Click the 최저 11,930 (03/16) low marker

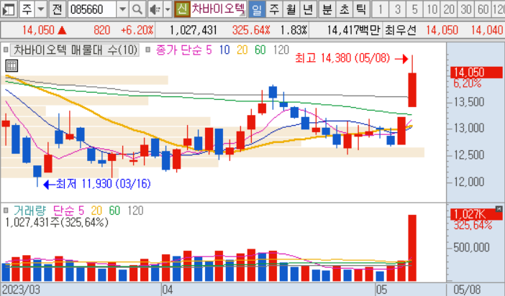(97, 184)
